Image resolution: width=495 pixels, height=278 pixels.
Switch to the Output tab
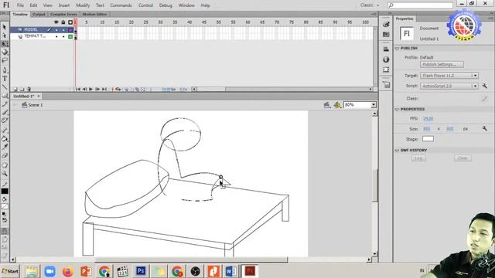pos(39,14)
